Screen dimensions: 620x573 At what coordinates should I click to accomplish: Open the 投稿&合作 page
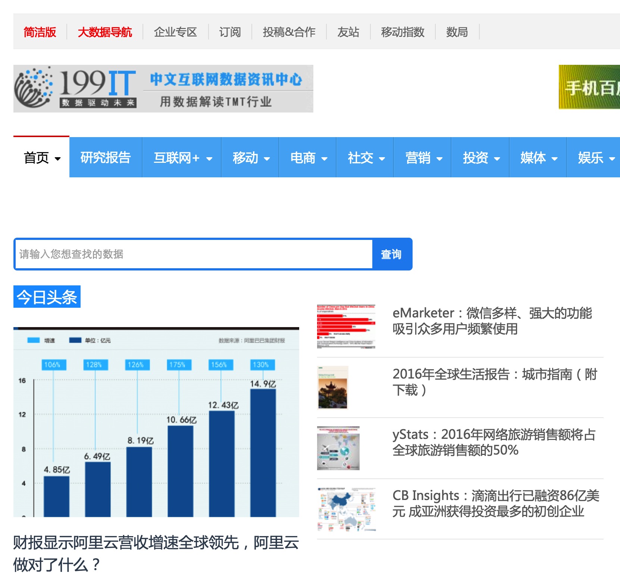click(x=289, y=32)
